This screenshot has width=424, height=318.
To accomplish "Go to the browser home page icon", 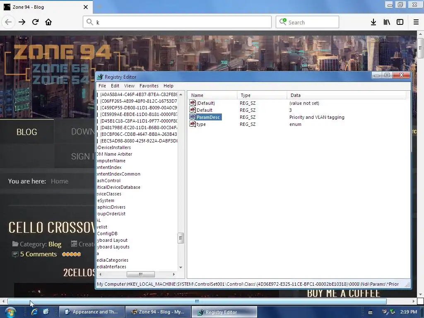I will (48, 22).
